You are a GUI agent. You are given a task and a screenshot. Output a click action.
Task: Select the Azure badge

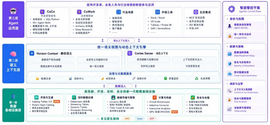[139, 119]
